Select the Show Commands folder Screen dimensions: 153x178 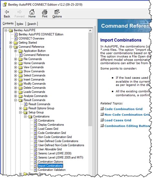point(34,71)
